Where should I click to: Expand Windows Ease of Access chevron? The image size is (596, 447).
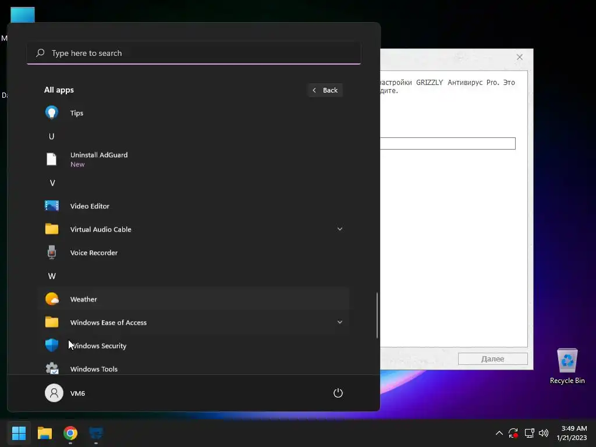[x=340, y=322]
